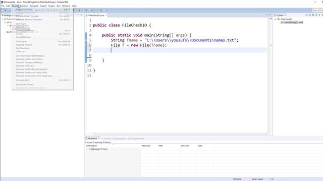The image size is (323, 181).
Task: Click the Writable status bar entry
Action: 237,179
